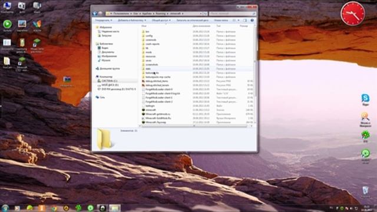Sort files by the Дата изменения column
The image size is (377, 212).
coord(201,26)
